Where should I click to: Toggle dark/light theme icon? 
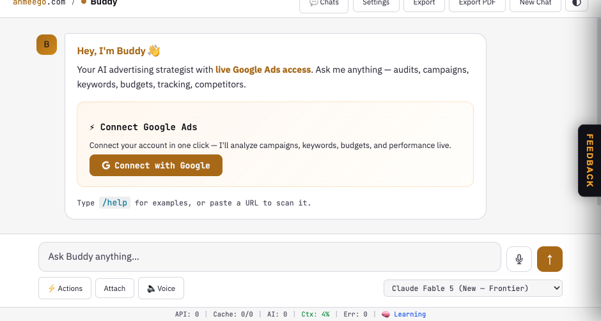coord(577,4)
